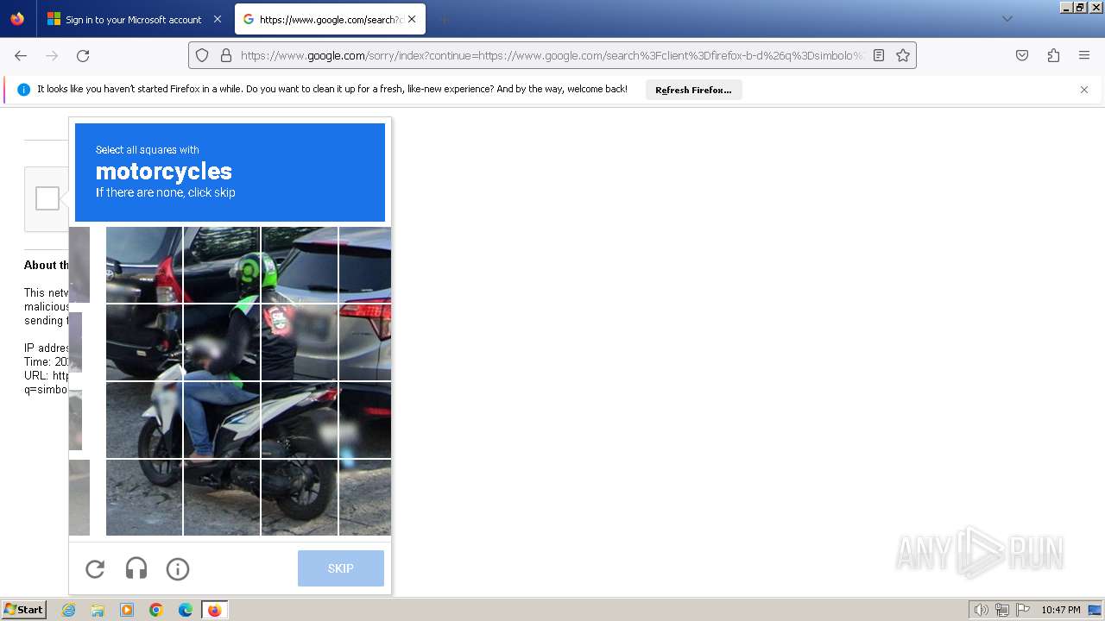Launch Microsoft Edge from taskbar

coord(186,610)
